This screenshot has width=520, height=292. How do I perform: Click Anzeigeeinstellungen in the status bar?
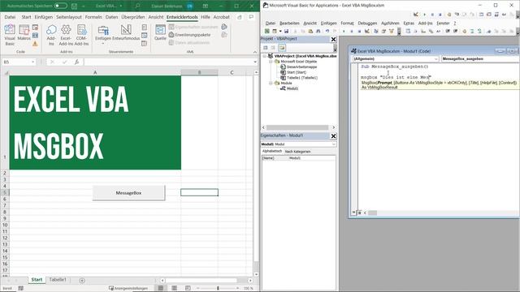[128, 289]
